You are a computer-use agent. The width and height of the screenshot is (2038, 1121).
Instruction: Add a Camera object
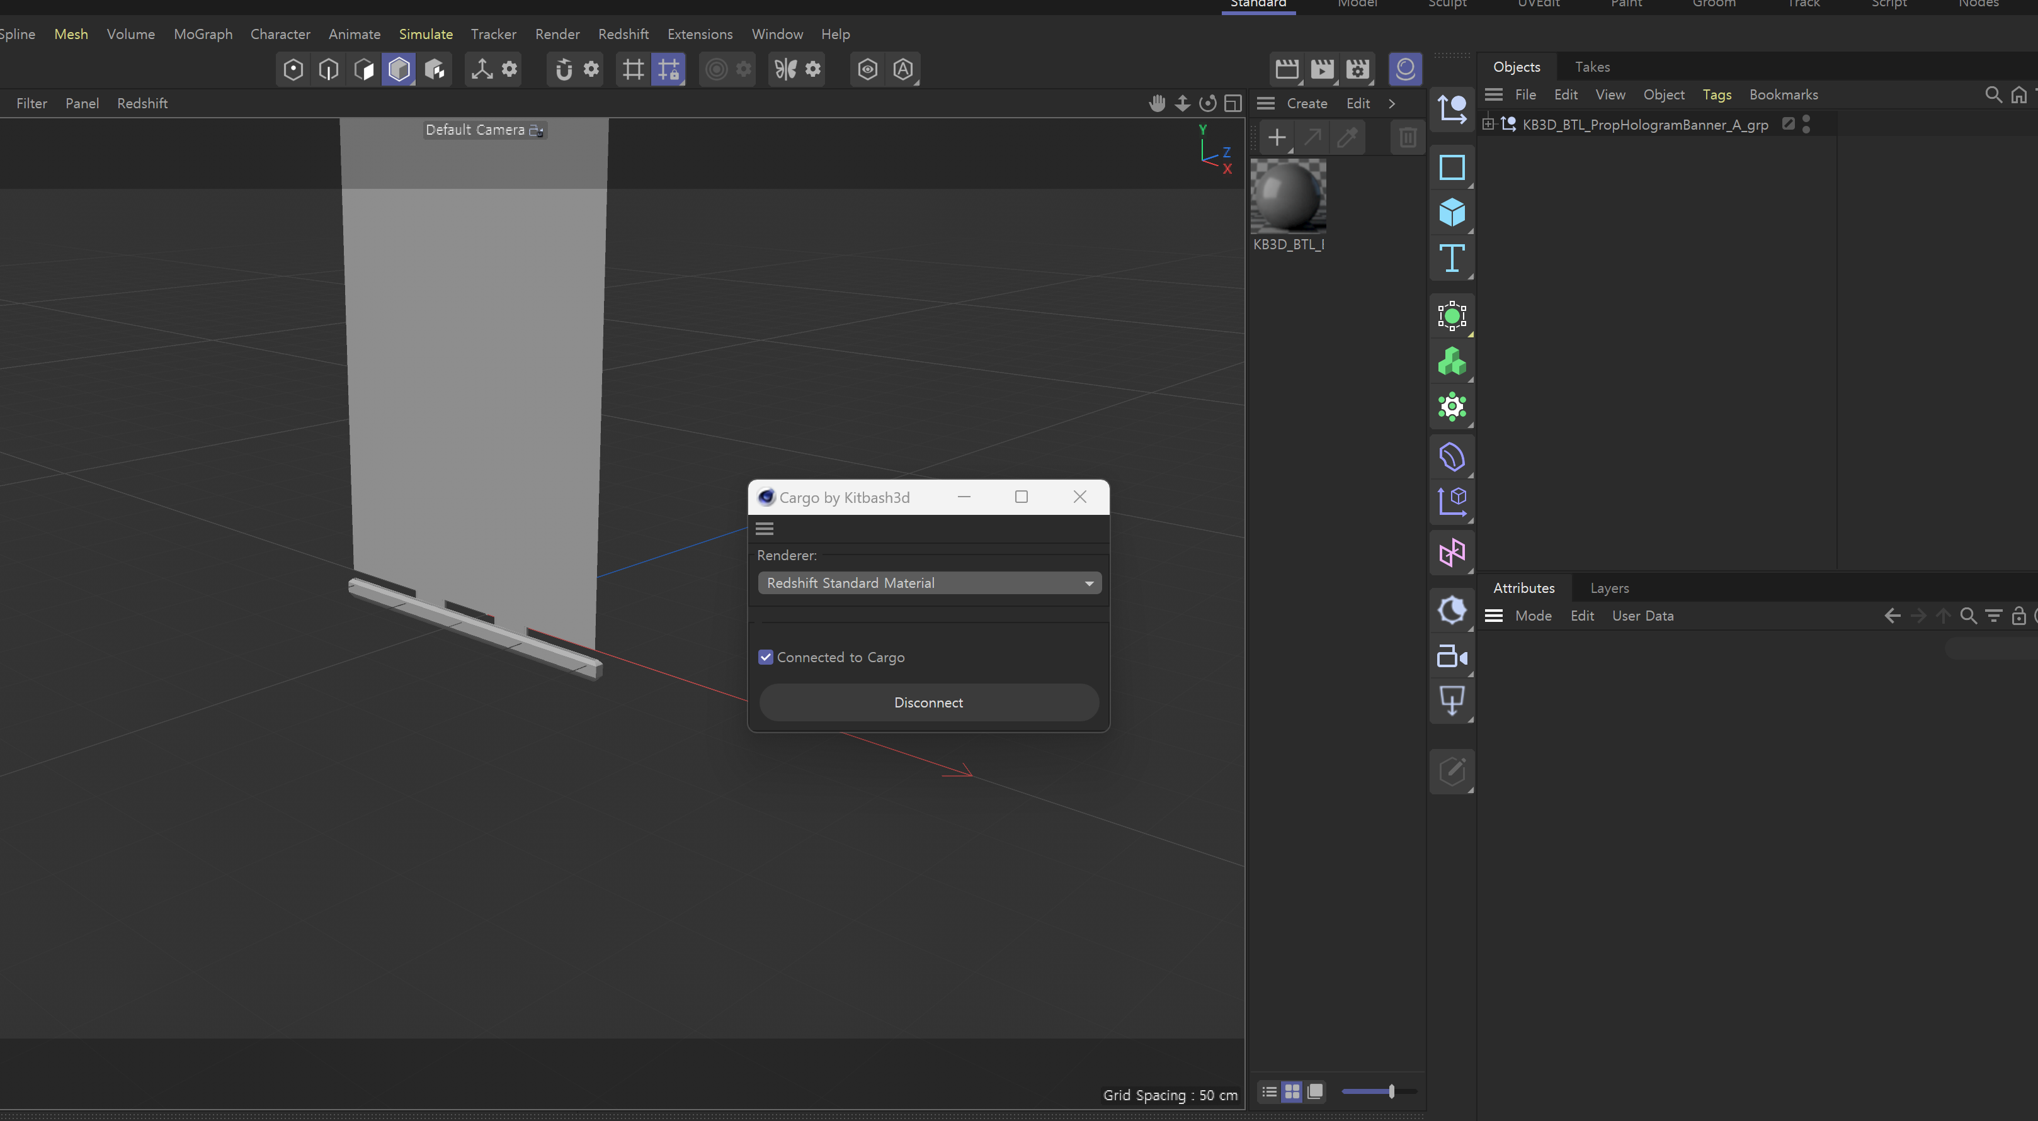pyautogui.click(x=1452, y=656)
